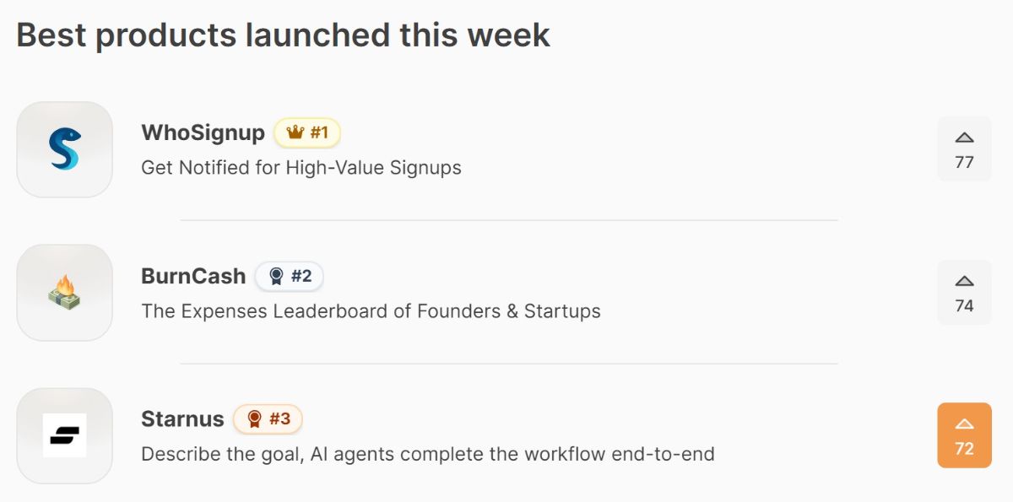Open the BurnCash product title link
The width and height of the screenshot is (1013, 502).
pos(193,276)
